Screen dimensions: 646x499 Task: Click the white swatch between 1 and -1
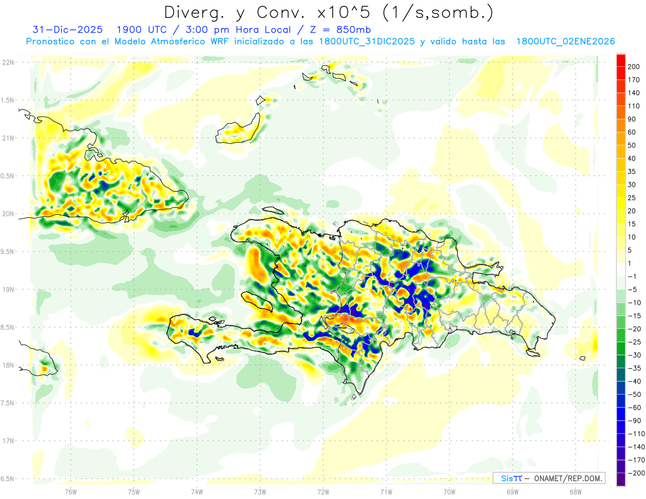[x=621, y=270]
